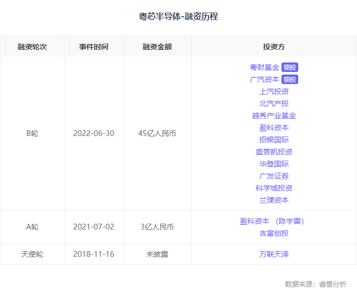Viewport: 357px width, 303px height.
Task: Click the 领投 badge beside 广汽资本
Action: (x=290, y=79)
